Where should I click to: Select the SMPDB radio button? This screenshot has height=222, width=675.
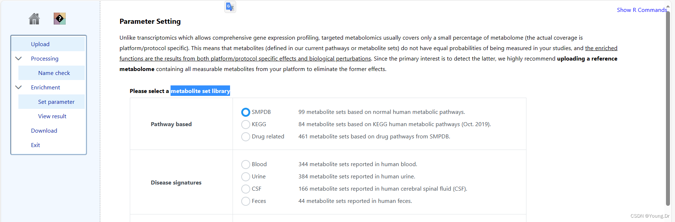point(246,112)
